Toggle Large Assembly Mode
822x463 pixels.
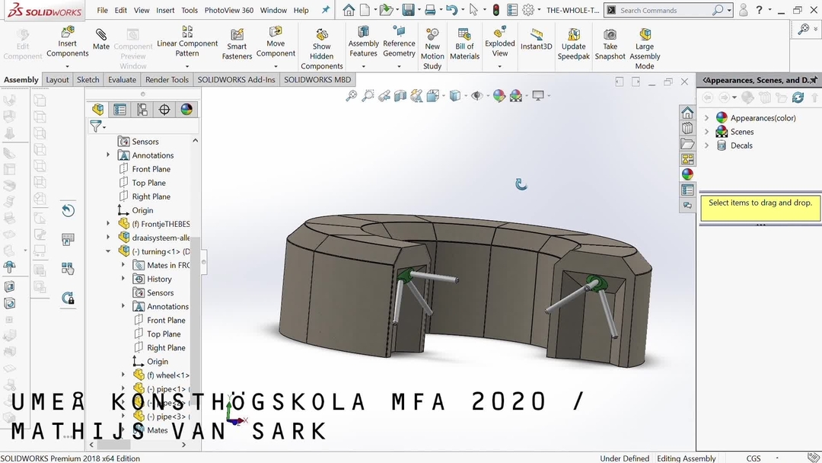[645, 49]
